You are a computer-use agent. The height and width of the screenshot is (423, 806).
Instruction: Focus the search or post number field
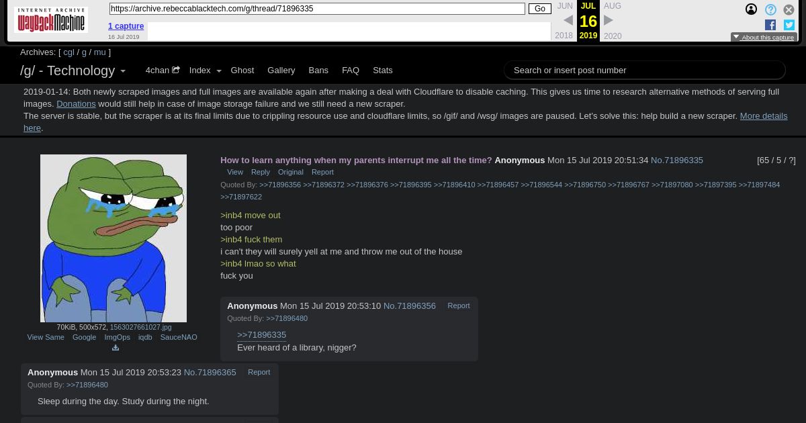[x=645, y=70]
